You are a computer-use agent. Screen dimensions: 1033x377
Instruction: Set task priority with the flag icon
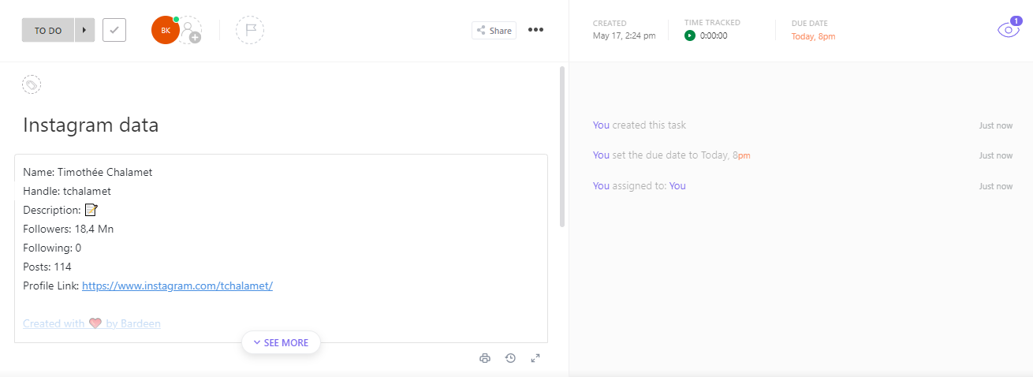pos(250,30)
